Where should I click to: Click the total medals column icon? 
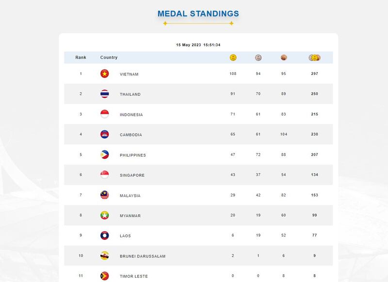tap(314, 58)
